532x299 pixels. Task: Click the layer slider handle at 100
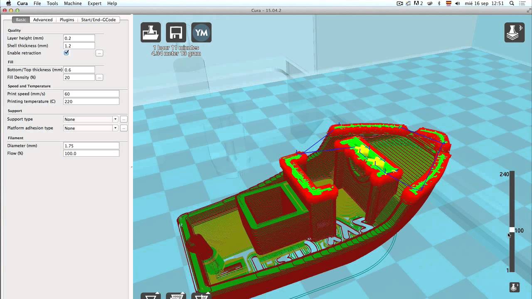512,230
